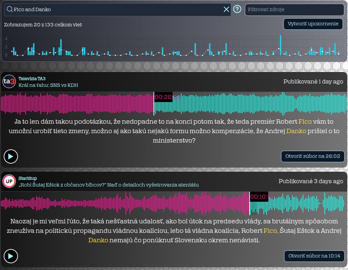The height and width of the screenshot is (270, 348).
Task: Seek within the Startitup waveform's pink section
Action: (118, 203)
